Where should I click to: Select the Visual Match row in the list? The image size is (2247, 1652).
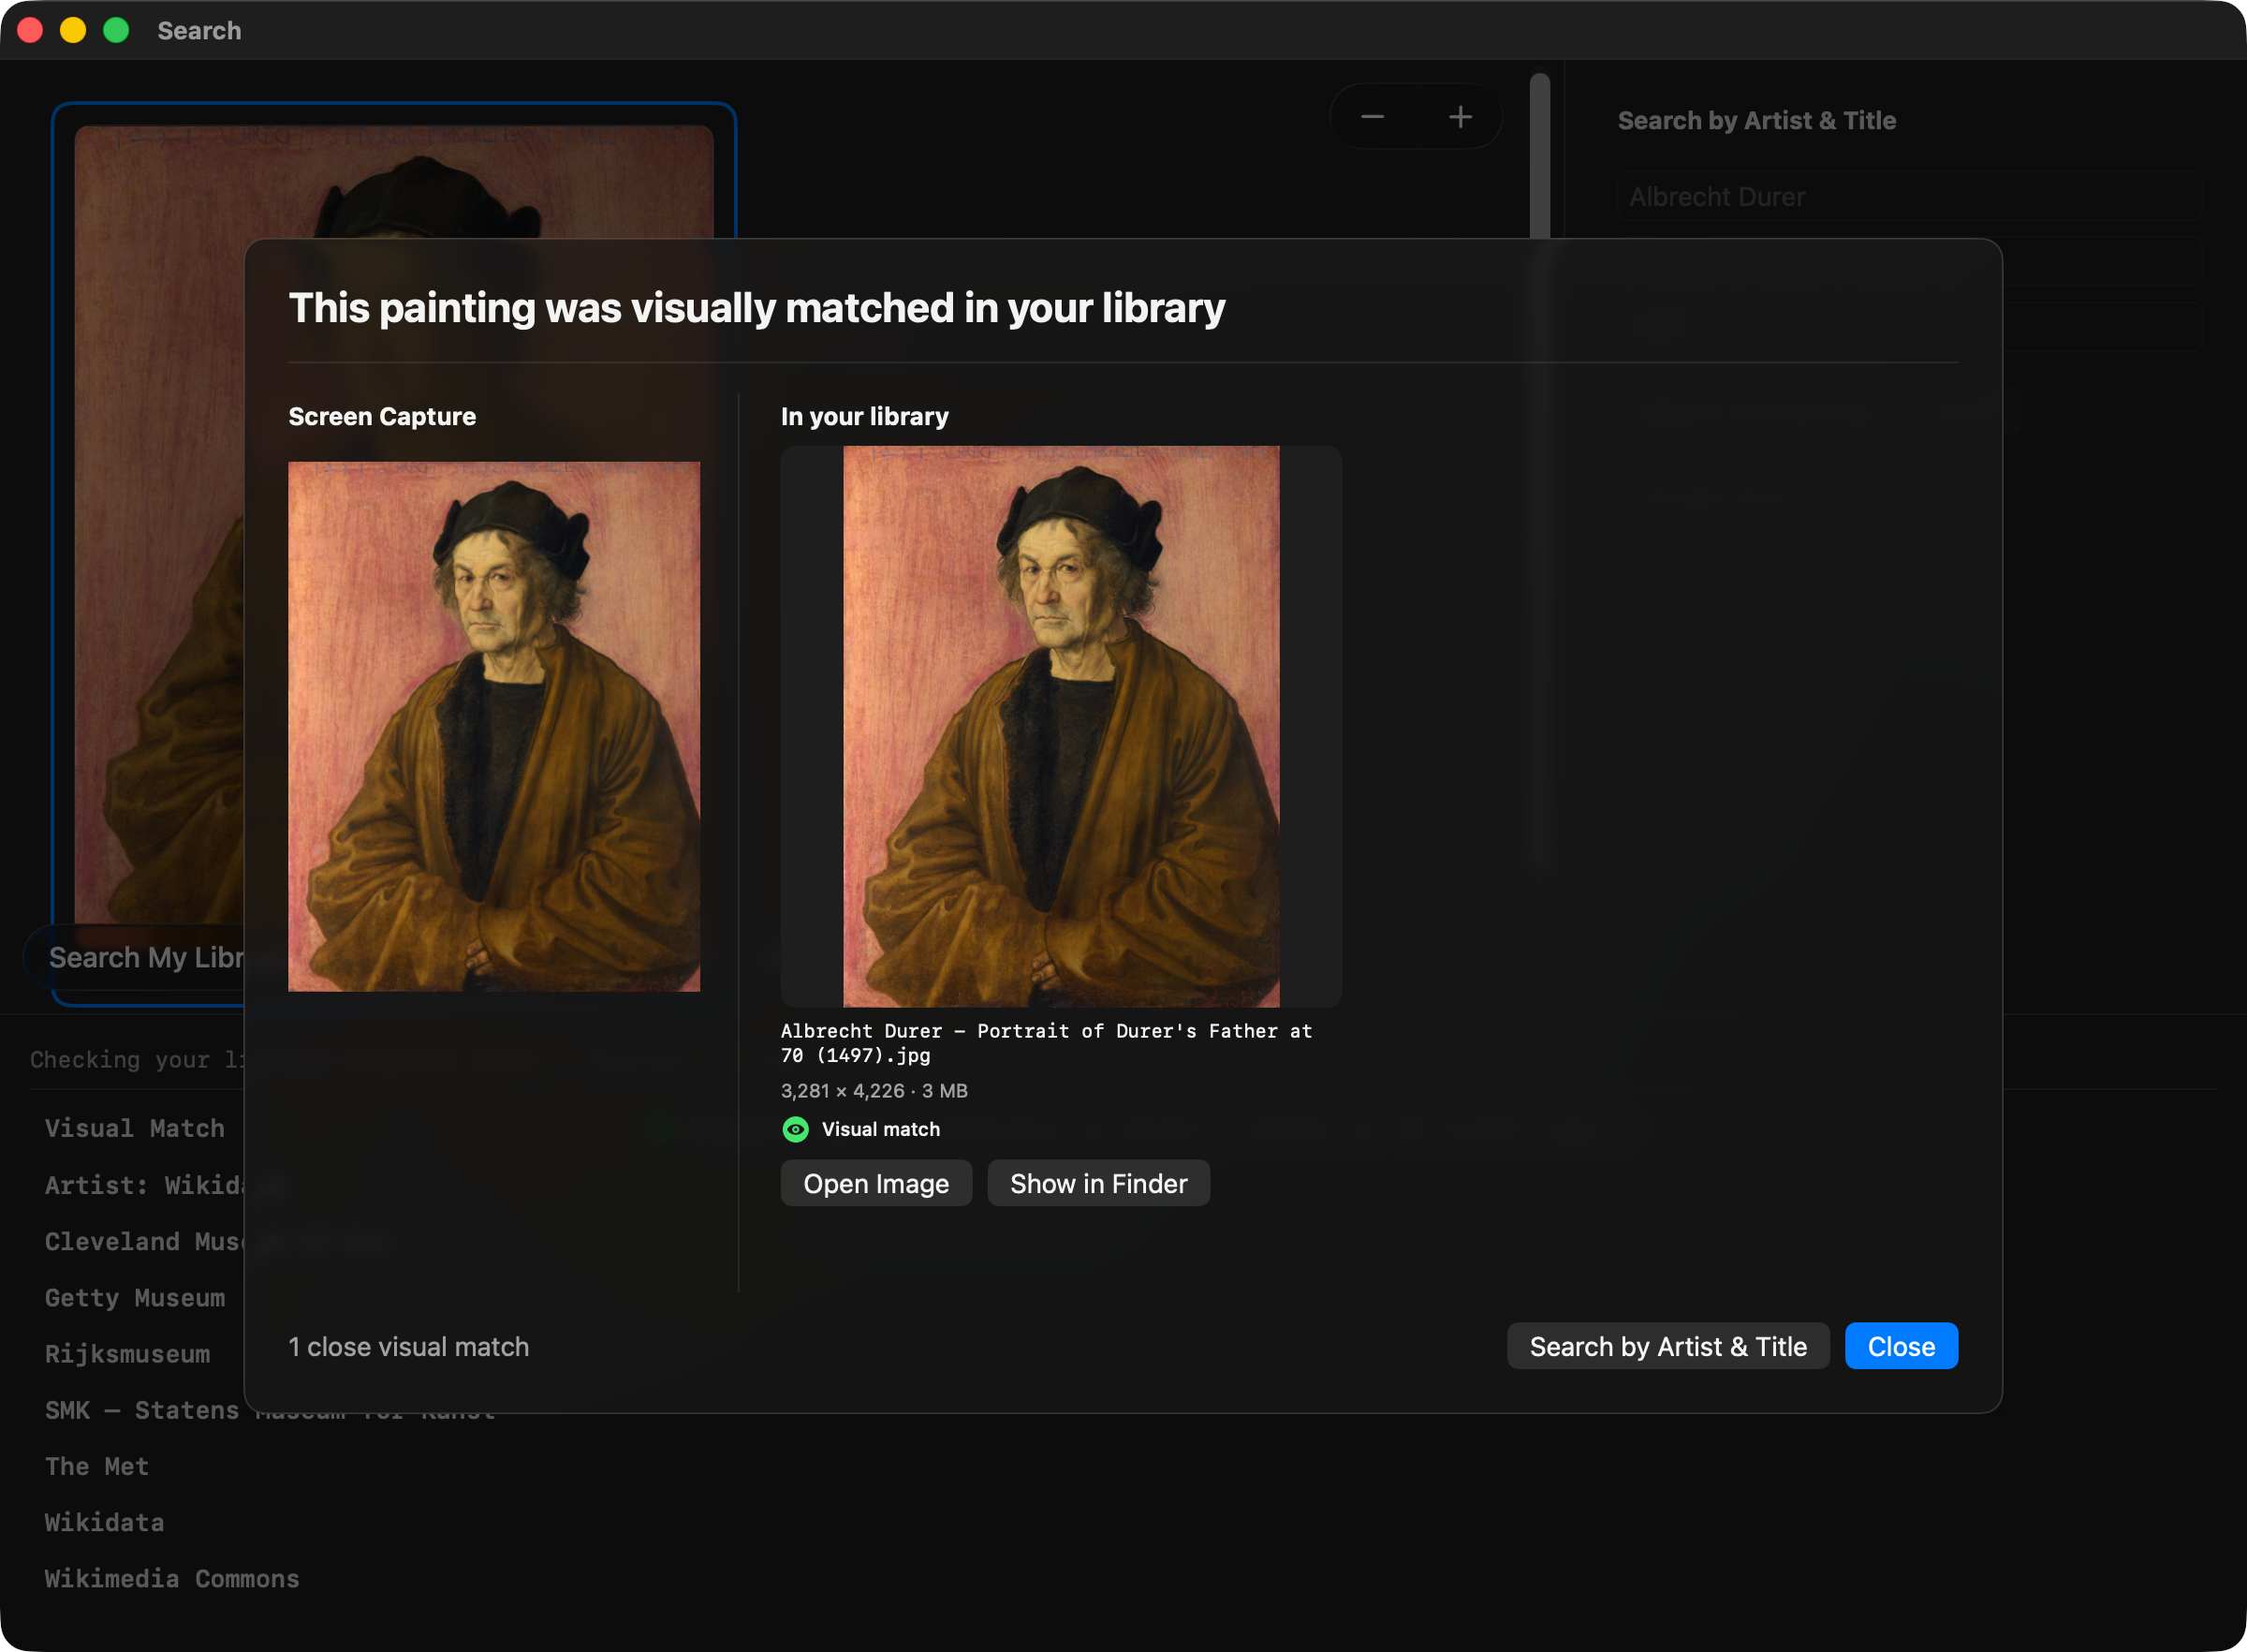135,1128
